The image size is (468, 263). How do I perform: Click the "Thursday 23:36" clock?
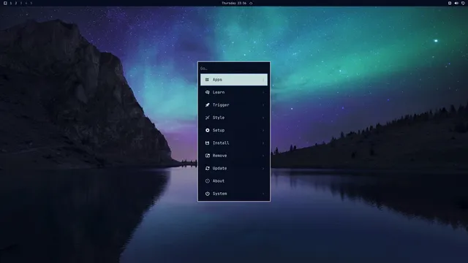pyautogui.click(x=234, y=3)
